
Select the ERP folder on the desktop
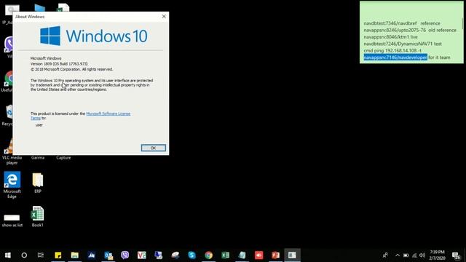click(38, 183)
